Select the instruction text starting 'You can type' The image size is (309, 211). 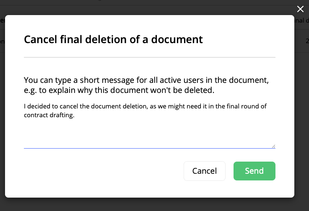tap(146, 85)
